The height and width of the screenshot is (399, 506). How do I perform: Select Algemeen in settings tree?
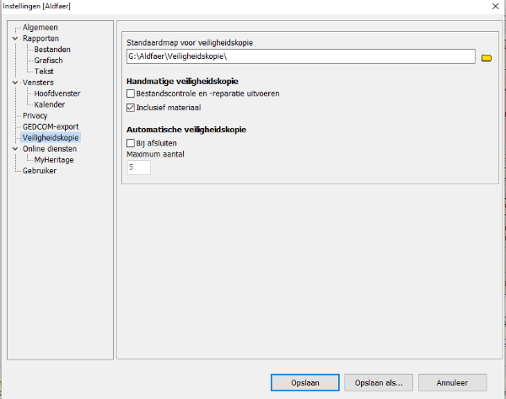point(40,28)
